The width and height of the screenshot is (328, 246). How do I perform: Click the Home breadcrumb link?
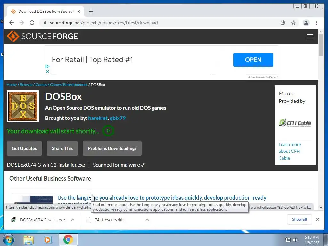coord(12,85)
